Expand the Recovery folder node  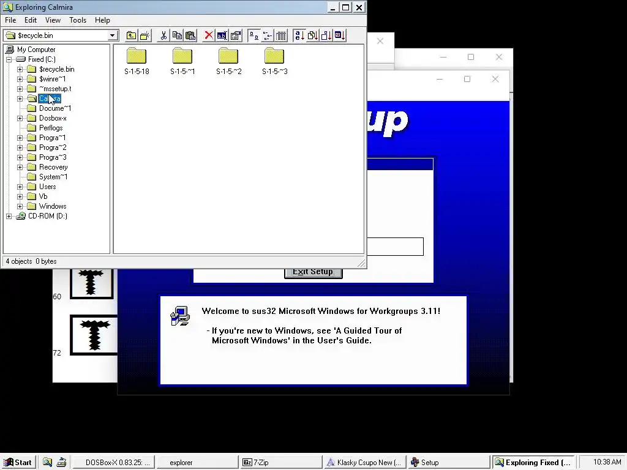[x=20, y=167]
